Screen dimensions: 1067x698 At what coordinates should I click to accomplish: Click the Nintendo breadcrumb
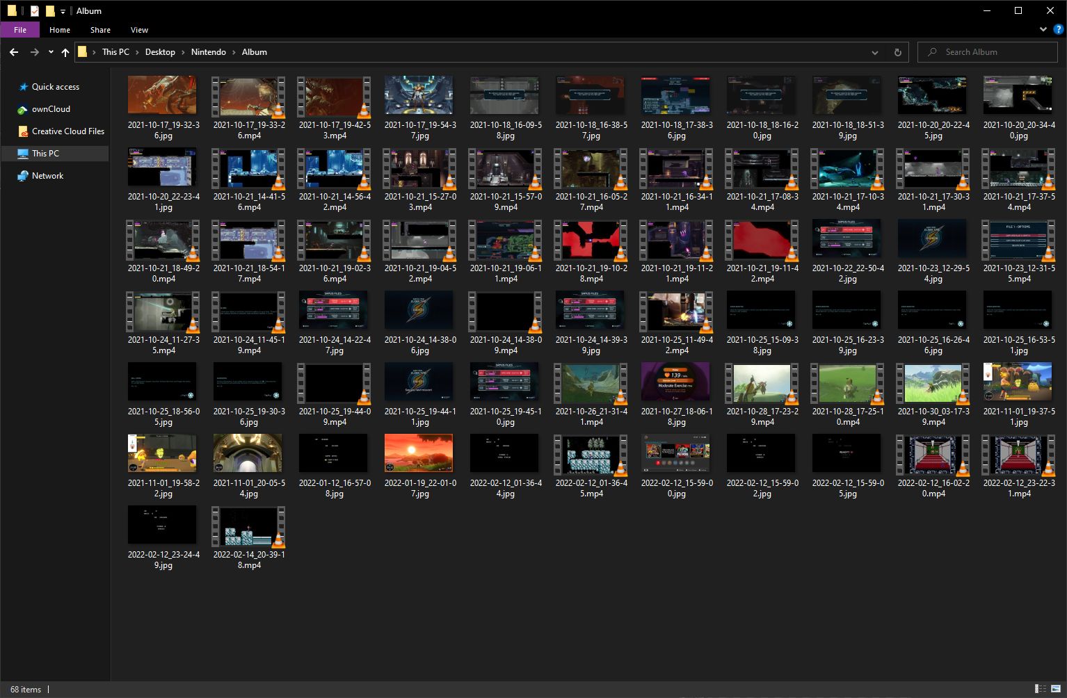tap(209, 52)
